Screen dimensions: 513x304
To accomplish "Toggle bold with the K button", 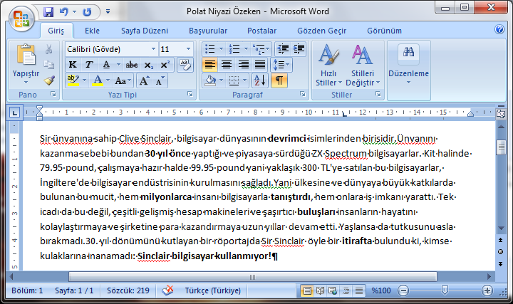I will (x=73, y=65).
